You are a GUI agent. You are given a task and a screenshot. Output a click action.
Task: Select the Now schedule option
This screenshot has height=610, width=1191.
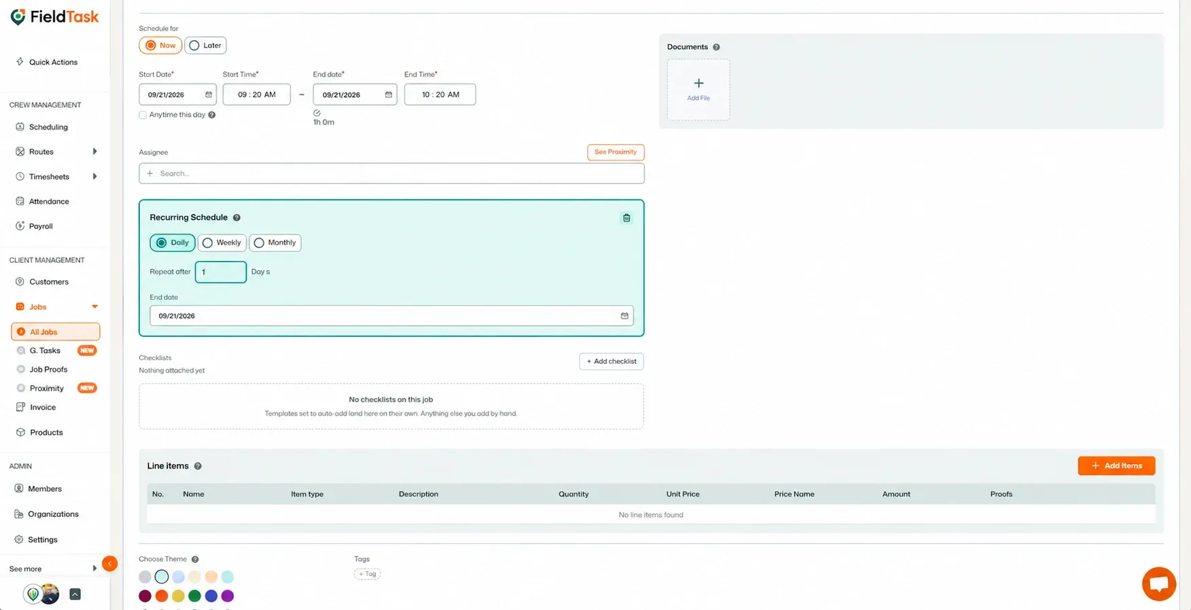point(160,46)
